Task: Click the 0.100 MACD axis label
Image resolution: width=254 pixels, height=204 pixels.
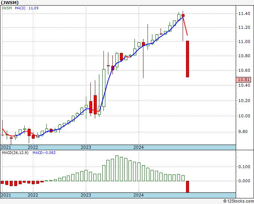Action: click(x=244, y=167)
